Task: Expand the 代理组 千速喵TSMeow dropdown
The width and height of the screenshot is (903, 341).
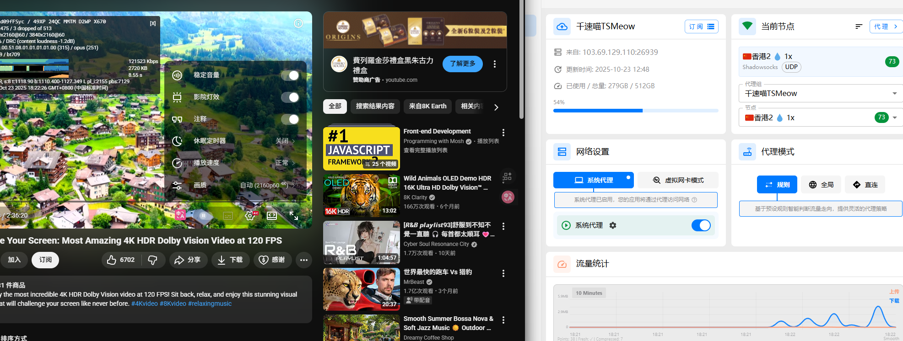Action: [x=894, y=94]
